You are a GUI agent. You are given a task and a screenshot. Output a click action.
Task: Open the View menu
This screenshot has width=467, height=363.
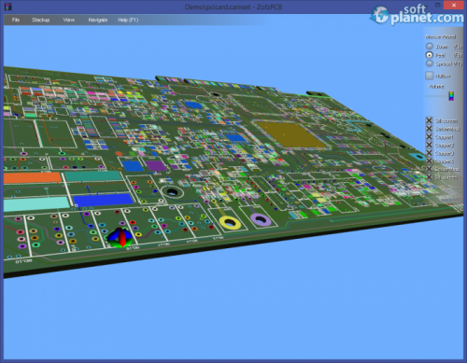tap(69, 20)
